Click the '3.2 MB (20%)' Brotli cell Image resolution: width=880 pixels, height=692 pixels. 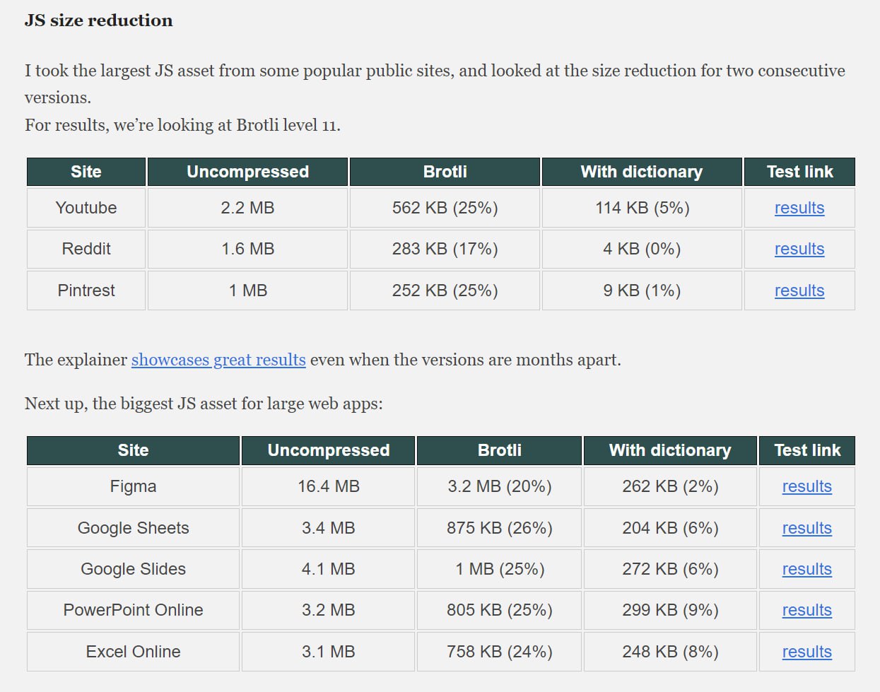pyautogui.click(x=500, y=486)
